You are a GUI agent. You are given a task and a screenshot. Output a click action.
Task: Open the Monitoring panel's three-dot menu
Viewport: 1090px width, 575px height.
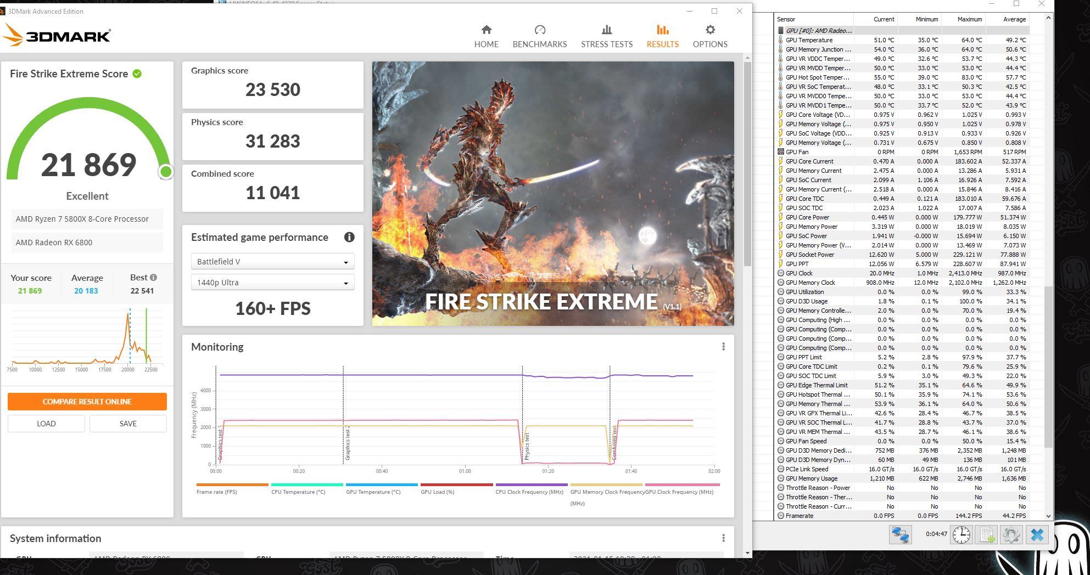click(x=723, y=347)
